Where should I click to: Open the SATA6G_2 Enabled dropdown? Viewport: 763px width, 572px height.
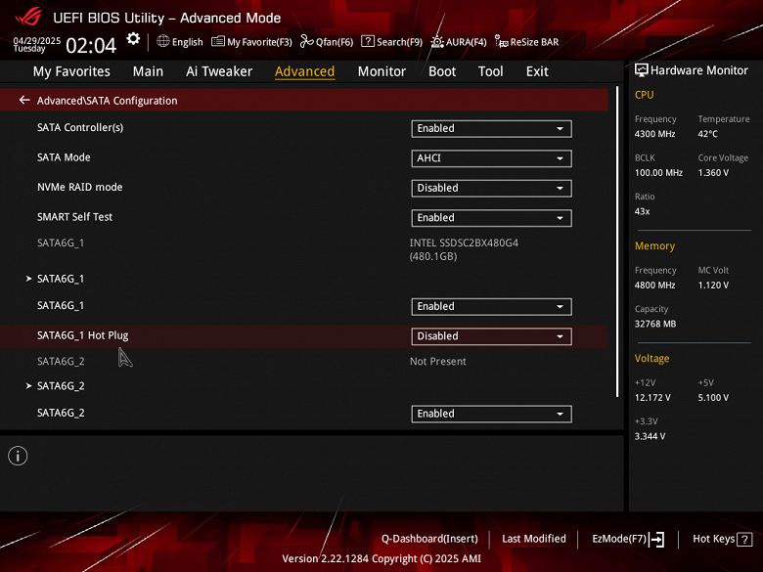(x=491, y=414)
